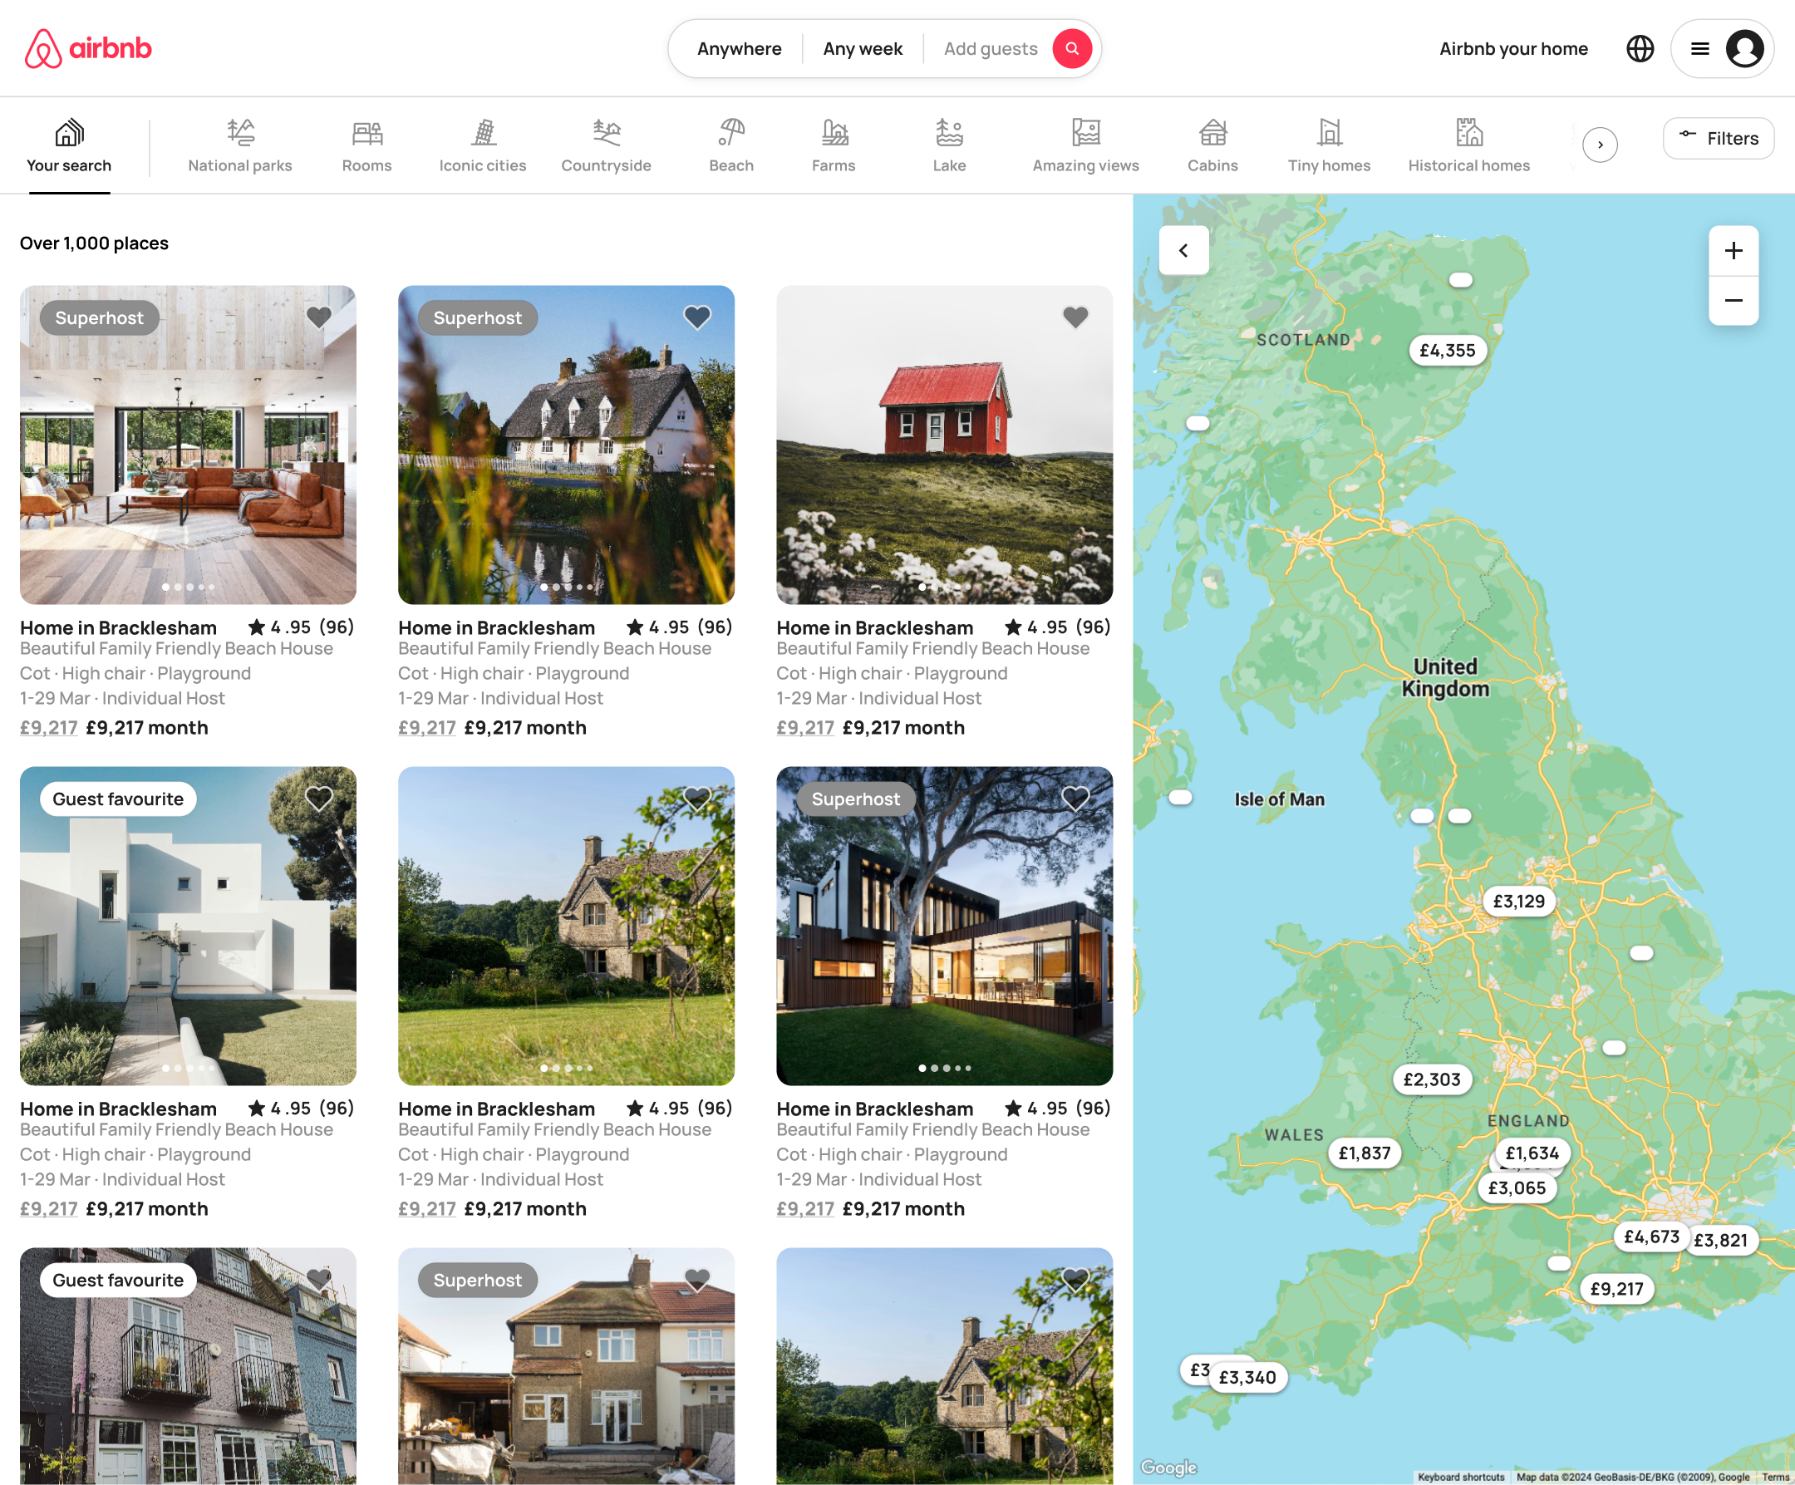
Task: Collapse the map with the left chevron
Action: coord(1183,250)
